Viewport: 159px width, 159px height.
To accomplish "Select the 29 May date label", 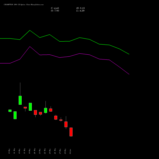I will tap(65, 151).
